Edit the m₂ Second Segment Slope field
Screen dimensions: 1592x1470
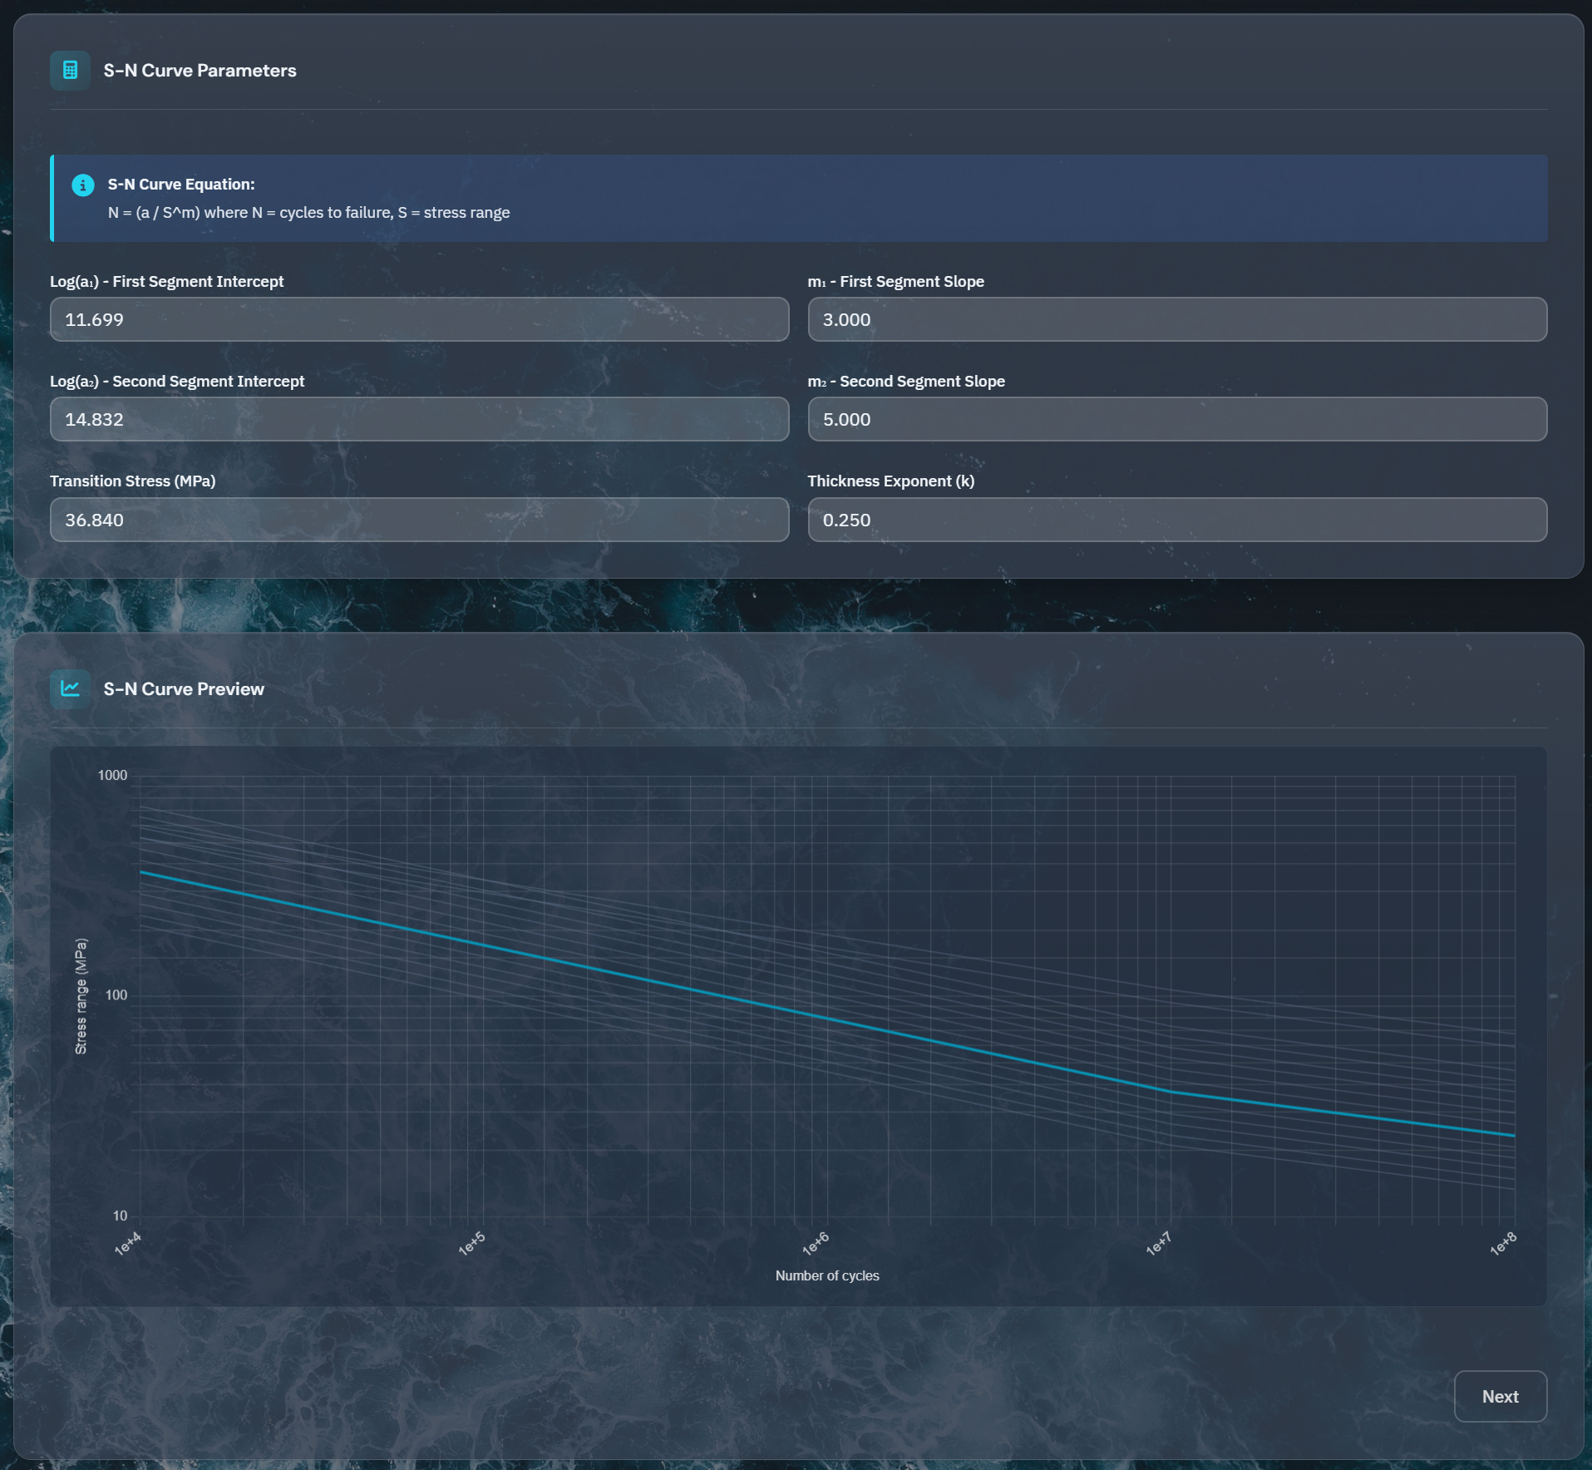pyautogui.click(x=1176, y=420)
